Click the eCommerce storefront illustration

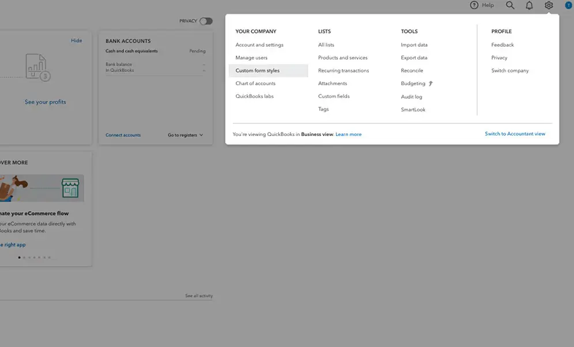tap(70, 188)
